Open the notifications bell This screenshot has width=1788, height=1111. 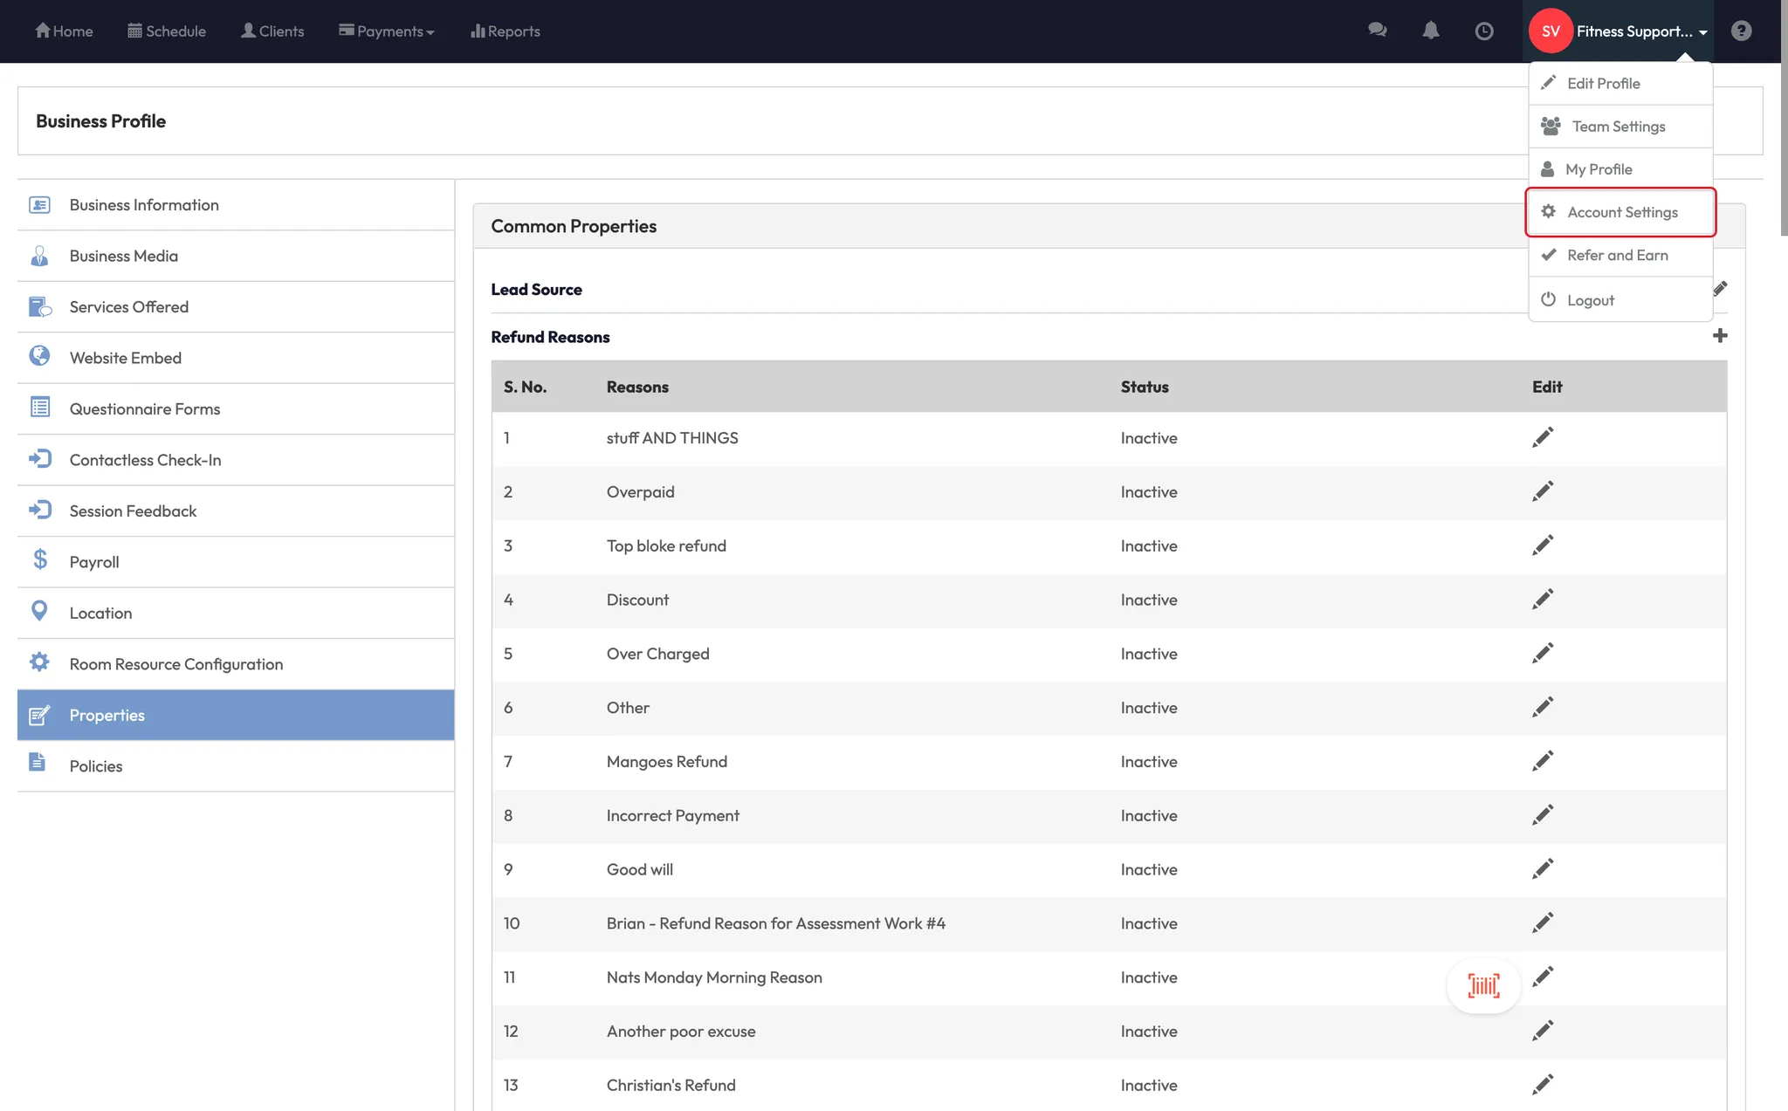pos(1430,31)
